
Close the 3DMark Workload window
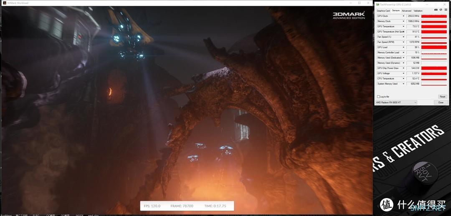[x=368, y=3]
